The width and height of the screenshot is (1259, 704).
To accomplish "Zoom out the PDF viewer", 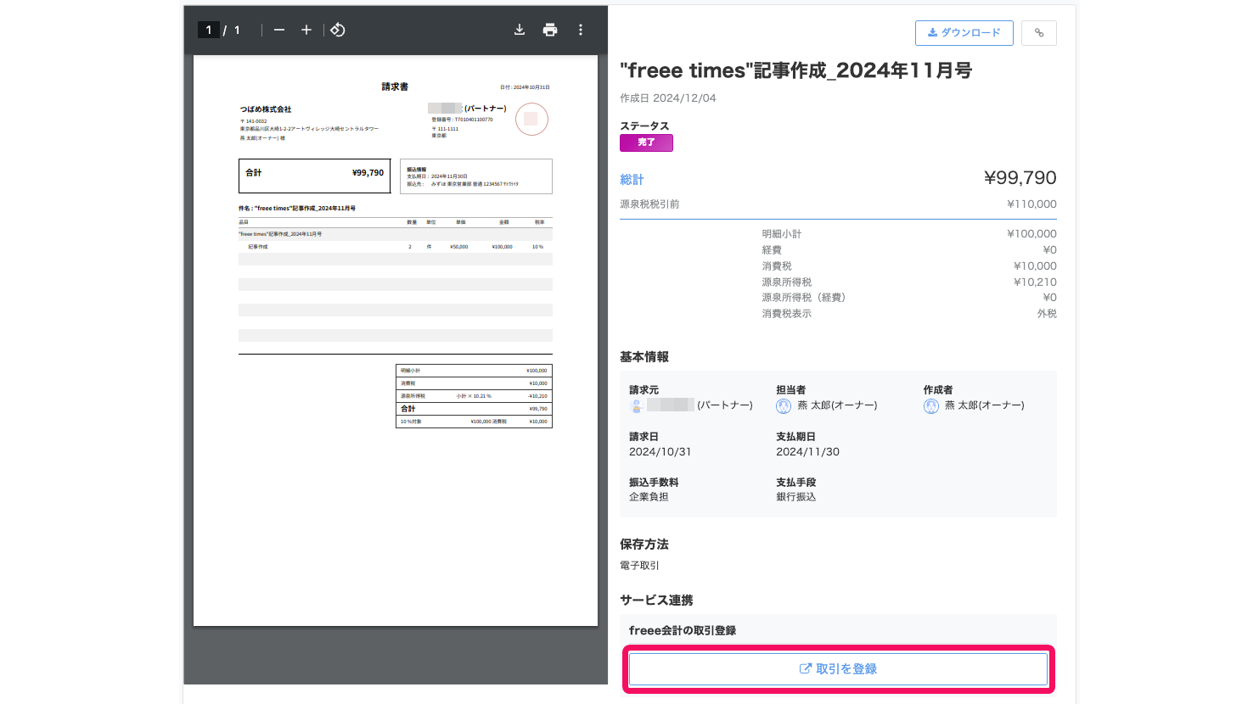I will tap(279, 30).
